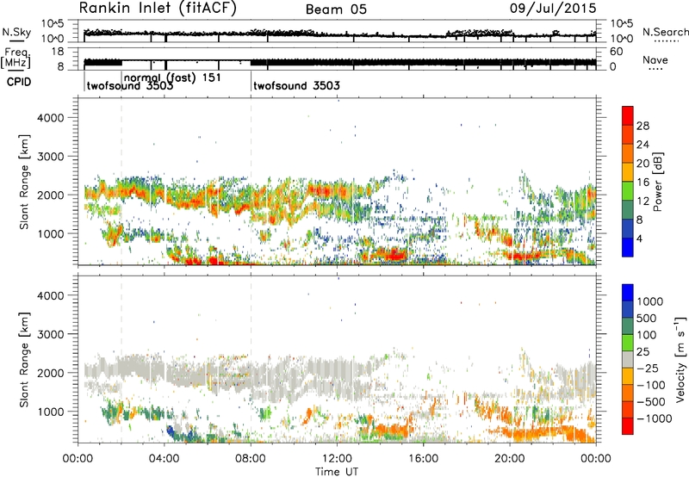This screenshot has width=689, height=477.
Task: Click the '4000' range tick of the power panel
Action: [x=51, y=118]
